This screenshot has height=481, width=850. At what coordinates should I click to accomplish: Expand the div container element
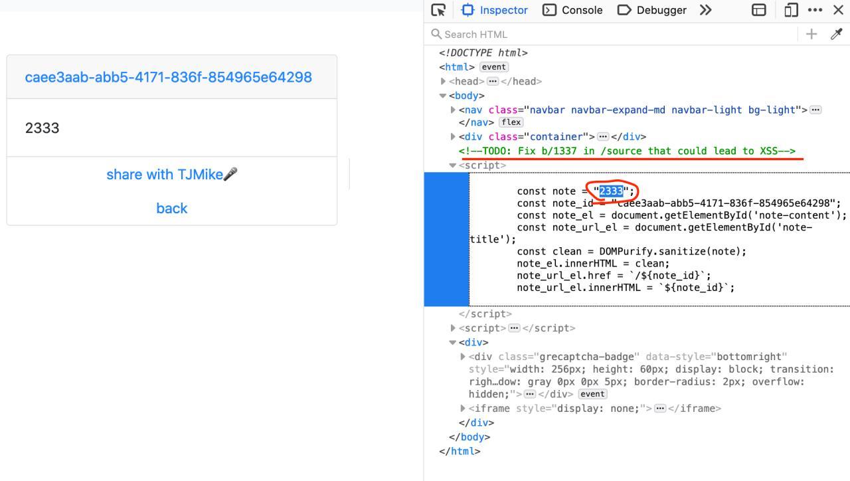tap(454, 136)
